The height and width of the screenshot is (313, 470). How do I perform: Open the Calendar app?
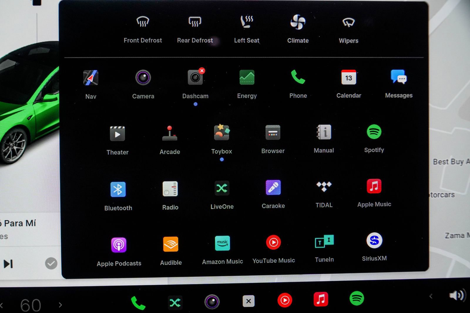point(349,84)
